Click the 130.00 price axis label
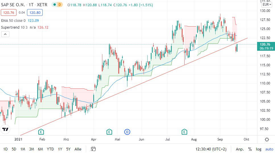Screen dimensions: 275x153 265,11
